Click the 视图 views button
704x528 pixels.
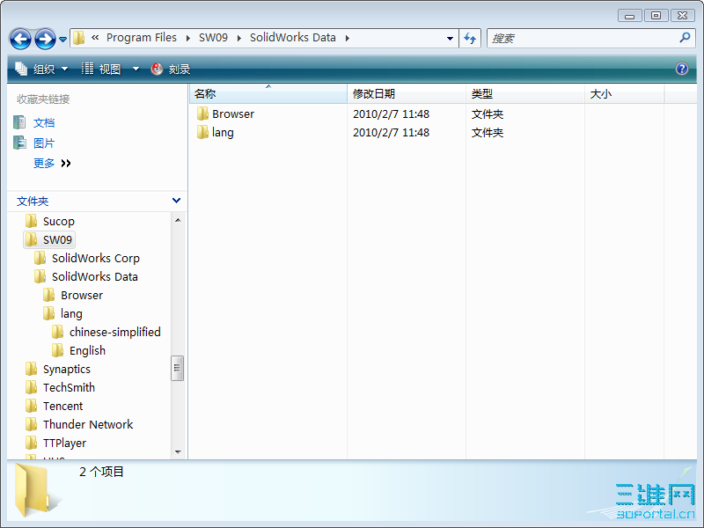[x=101, y=70]
